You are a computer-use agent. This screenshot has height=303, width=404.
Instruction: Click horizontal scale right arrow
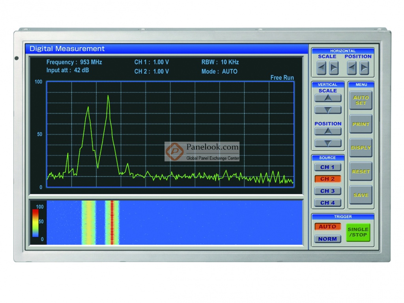[x=334, y=68]
